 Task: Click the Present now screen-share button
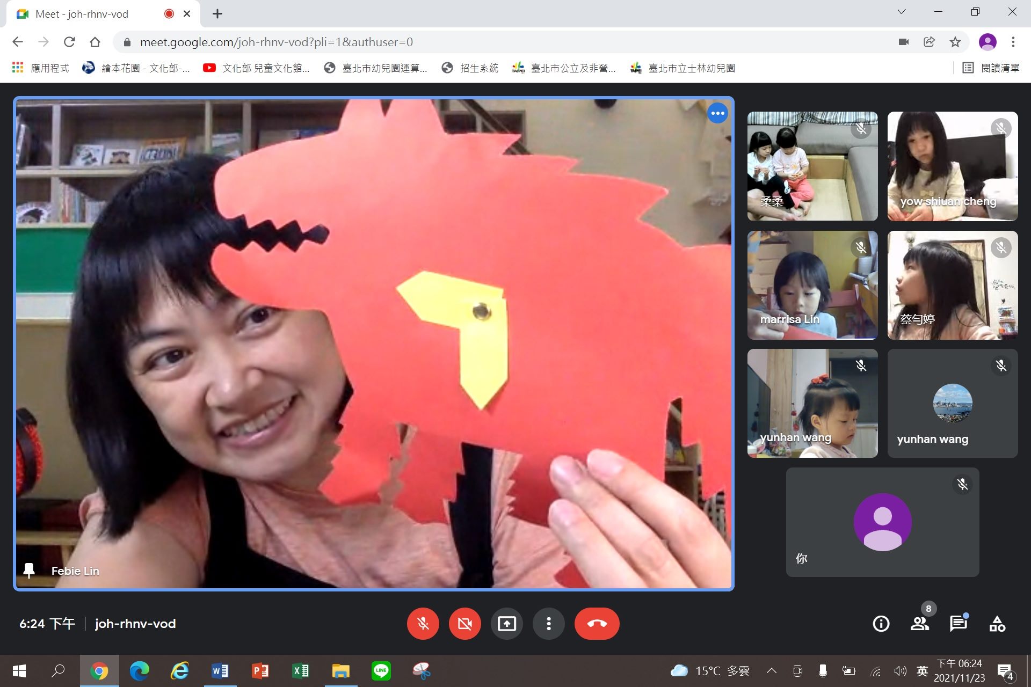pos(506,624)
